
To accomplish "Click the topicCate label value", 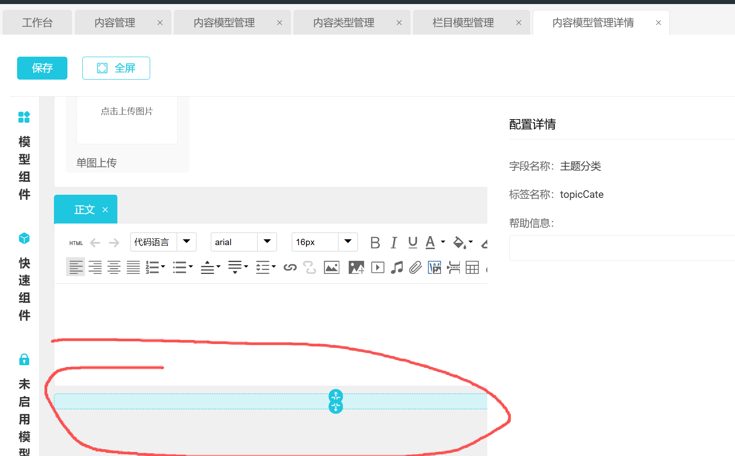I will (582, 194).
